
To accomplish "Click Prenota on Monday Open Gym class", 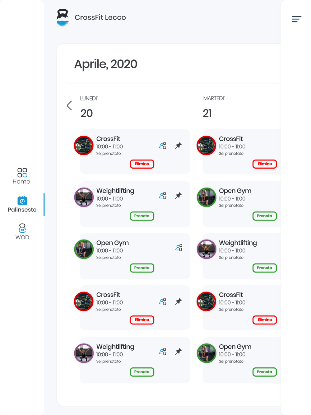I will tap(142, 268).
